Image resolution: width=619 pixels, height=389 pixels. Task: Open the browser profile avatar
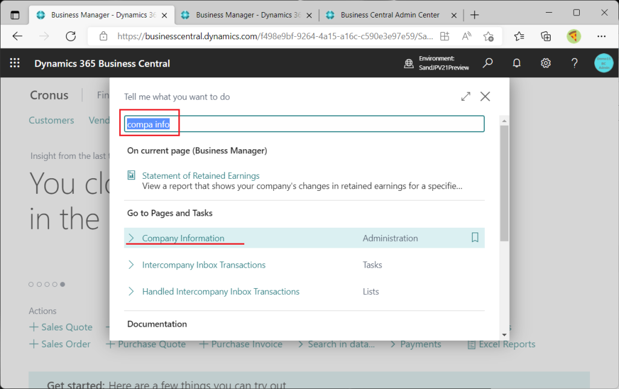click(x=574, y=36)
